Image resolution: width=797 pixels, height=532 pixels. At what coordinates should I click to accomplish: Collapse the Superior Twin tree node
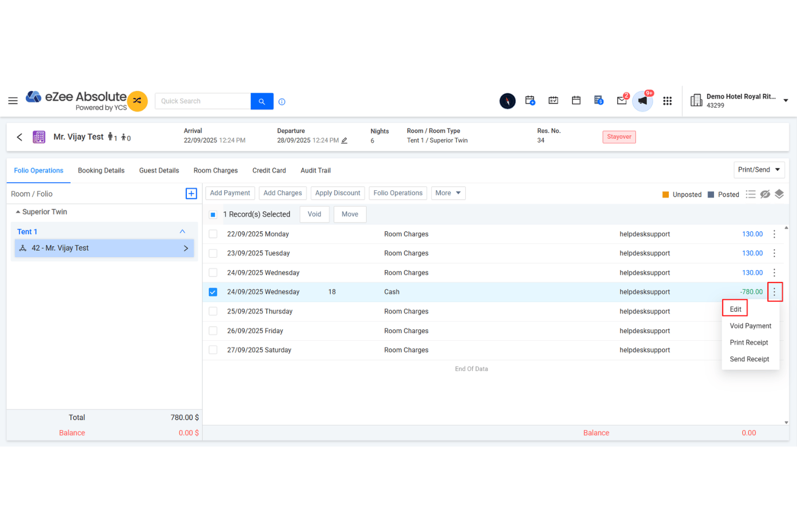click(x=18, y=212)
